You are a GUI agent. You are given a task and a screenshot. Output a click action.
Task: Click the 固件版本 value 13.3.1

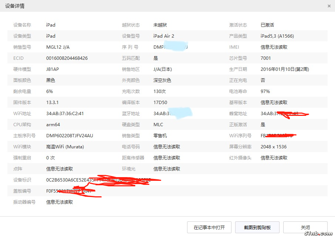pos(53,103)
